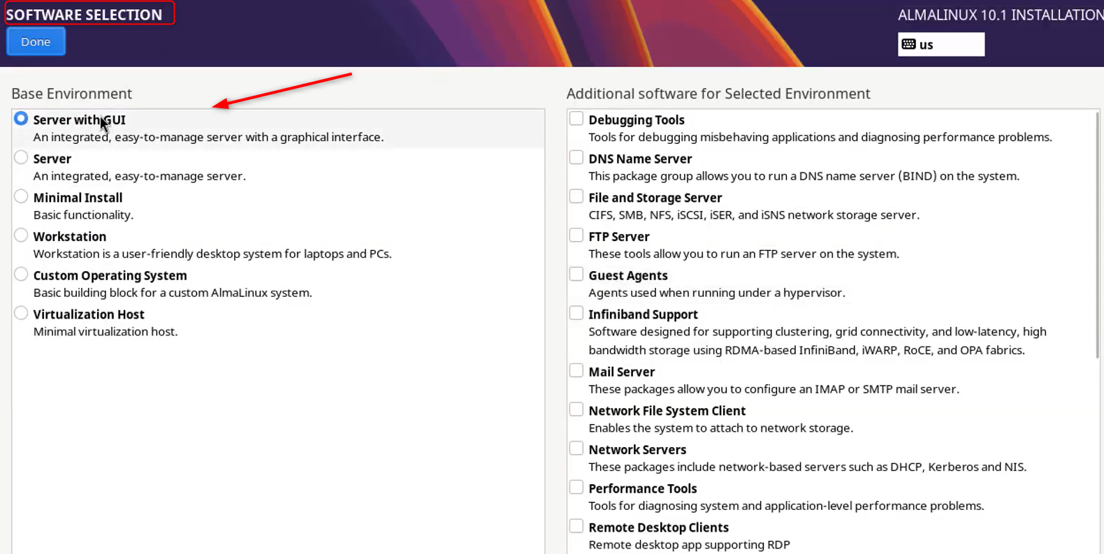1104x554 pixels.
Task: Click the keyboard icon beside us
Action: coord(908,45)
